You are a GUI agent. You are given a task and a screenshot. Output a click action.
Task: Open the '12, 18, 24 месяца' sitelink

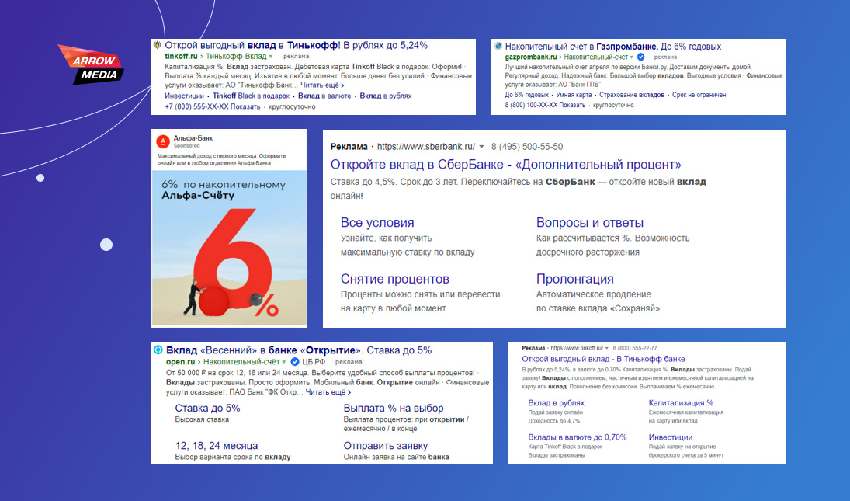[x=217, y=446]
